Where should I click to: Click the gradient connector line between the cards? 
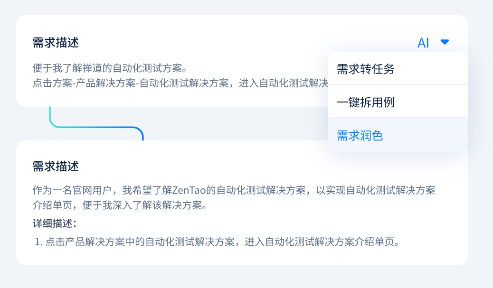[95, 127]
